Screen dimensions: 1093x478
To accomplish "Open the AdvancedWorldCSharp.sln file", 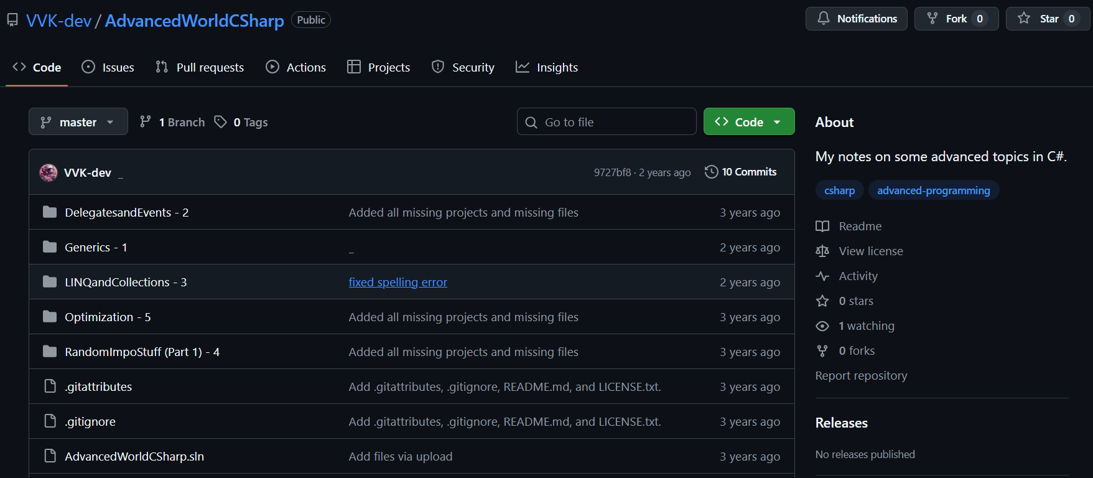I will (134, 456).
